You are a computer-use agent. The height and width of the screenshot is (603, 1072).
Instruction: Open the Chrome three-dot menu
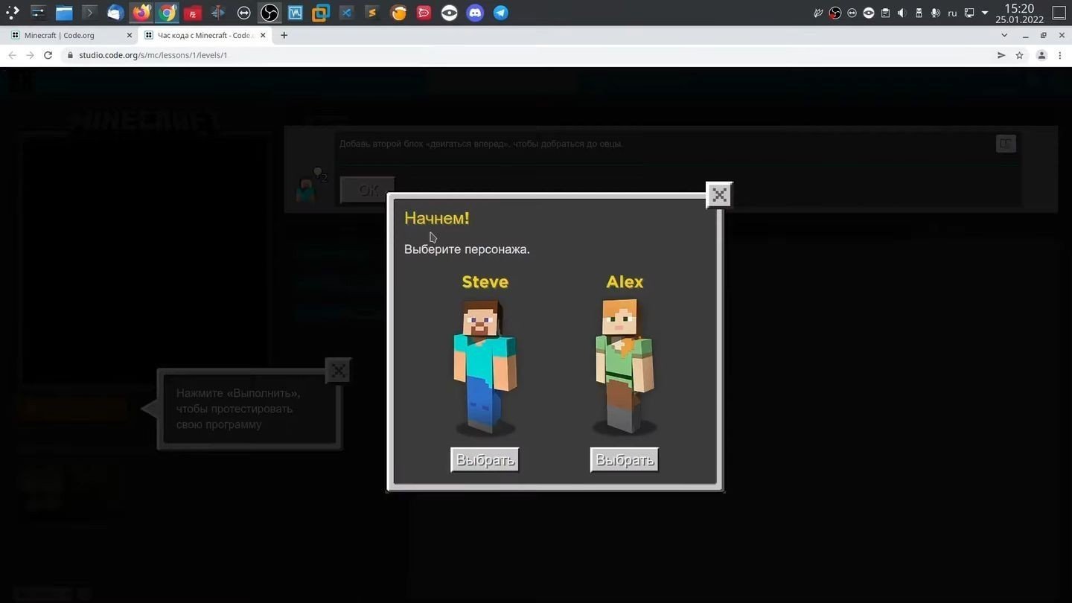[1060, 55]
